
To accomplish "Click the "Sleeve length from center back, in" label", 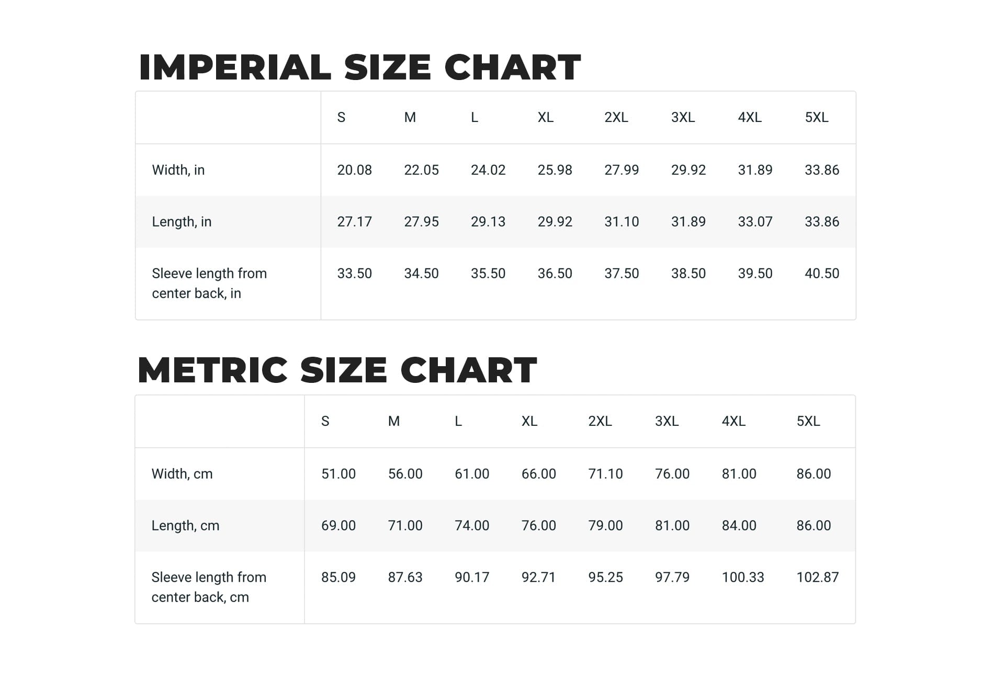I will (209, 283).
